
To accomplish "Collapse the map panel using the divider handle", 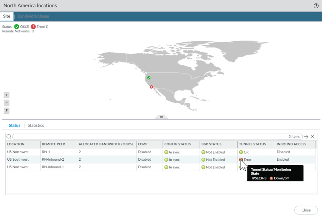I will tap(161, 117).
